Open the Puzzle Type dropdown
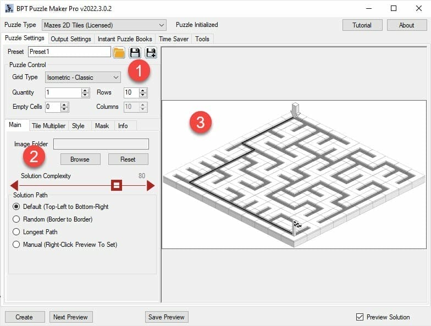The height and width of the screenshot is (326, 431). (104, 25)
